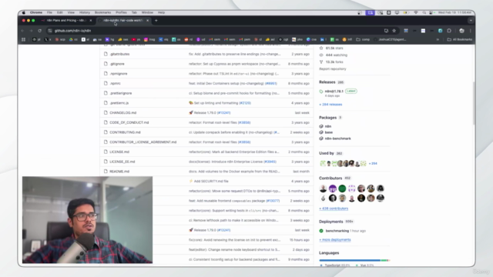View + 438 contributors link
Screen dimensions: 493x277
[x=334, y=209]
